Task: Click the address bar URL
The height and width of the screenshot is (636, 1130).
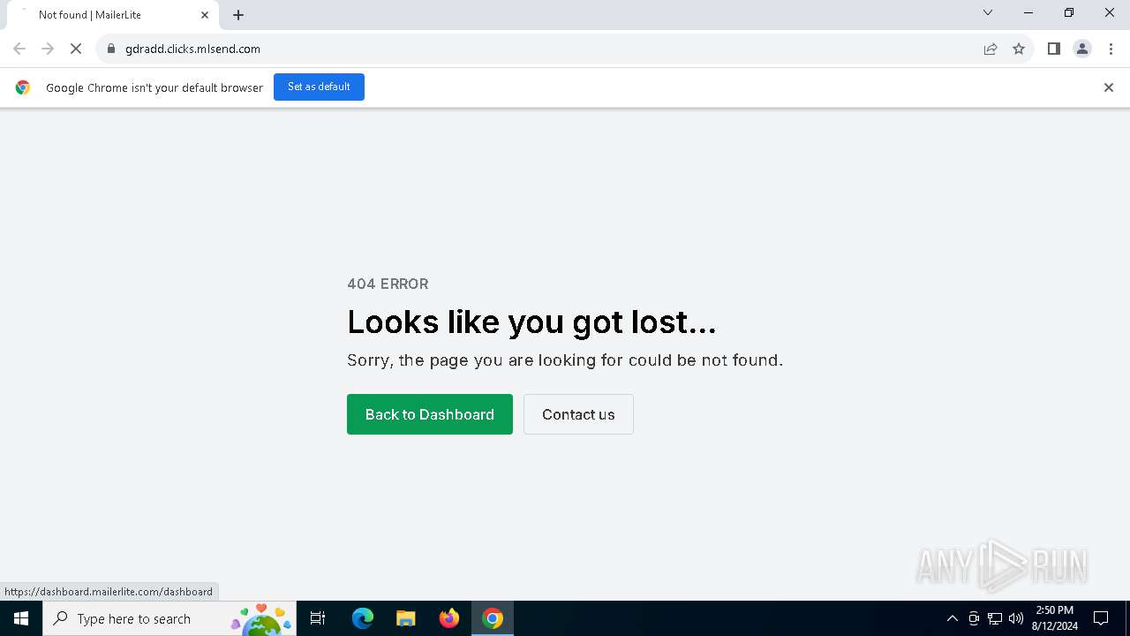Action: tap(192, 49)
